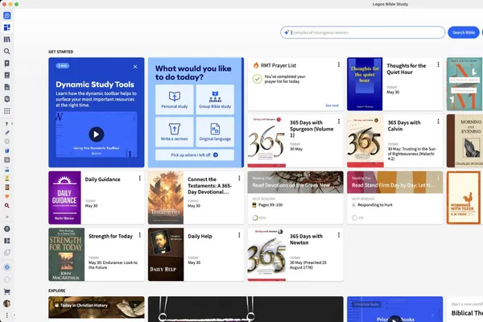Screen dimensions: 483x322
Task: Open the Library books icon in sidebar
Action: tap(6, 39)
